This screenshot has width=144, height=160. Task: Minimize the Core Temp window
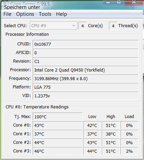(x=108, y=2)
